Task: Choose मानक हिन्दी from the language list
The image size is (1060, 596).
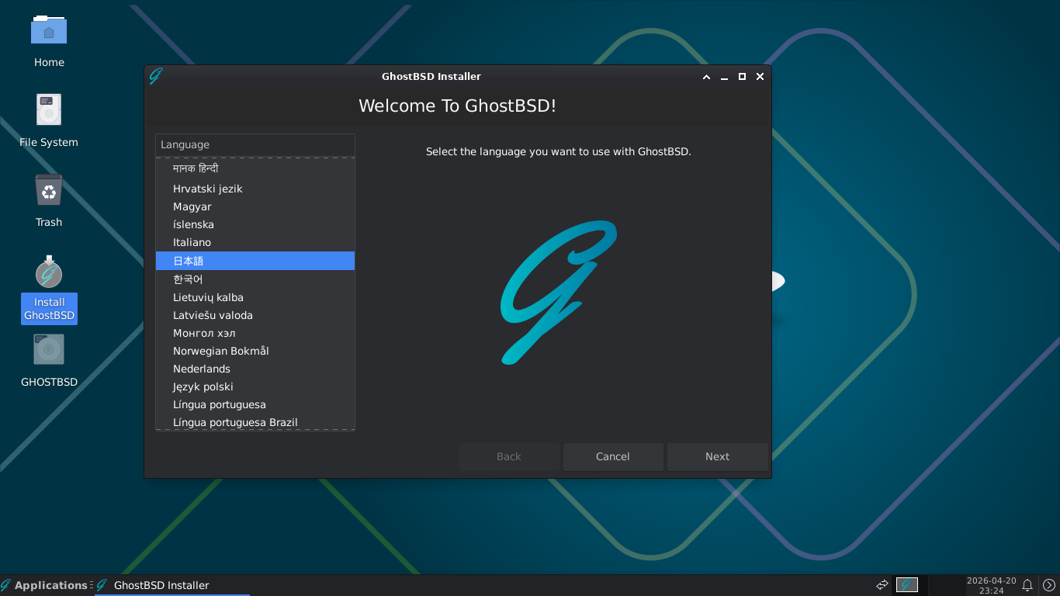Action: click(x=255, y=168)
